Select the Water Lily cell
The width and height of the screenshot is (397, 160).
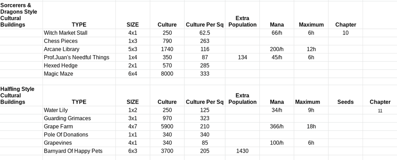(x=79, y=110)
